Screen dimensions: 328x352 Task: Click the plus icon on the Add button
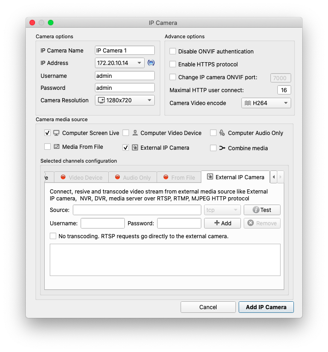[x=217, y=223]
